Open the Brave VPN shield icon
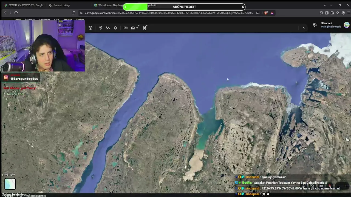This screenshot has width=351, height=197. pos(343,13)
